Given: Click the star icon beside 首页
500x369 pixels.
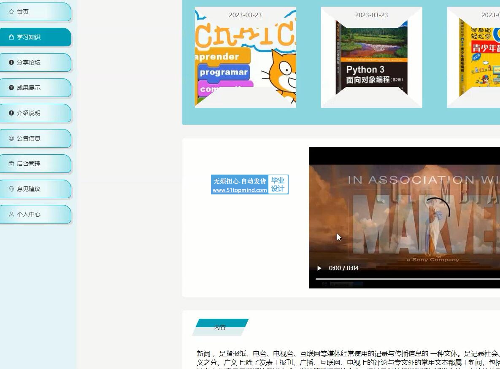Looking at the screenshot, I should pyautogui.click(x=11, y=12).
